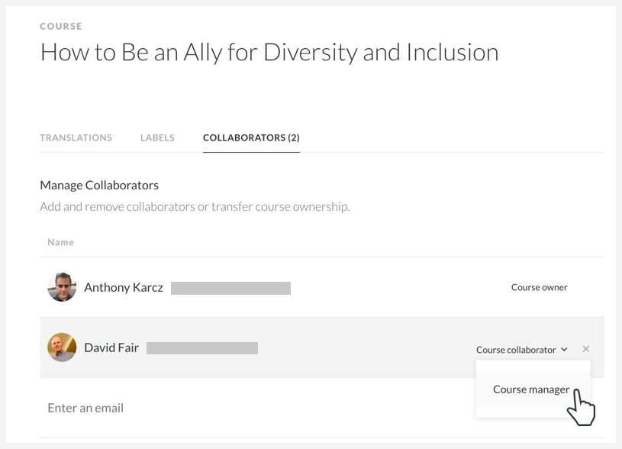
Task: Open the Course collaborator role dropdown
Action: (521, 350)
